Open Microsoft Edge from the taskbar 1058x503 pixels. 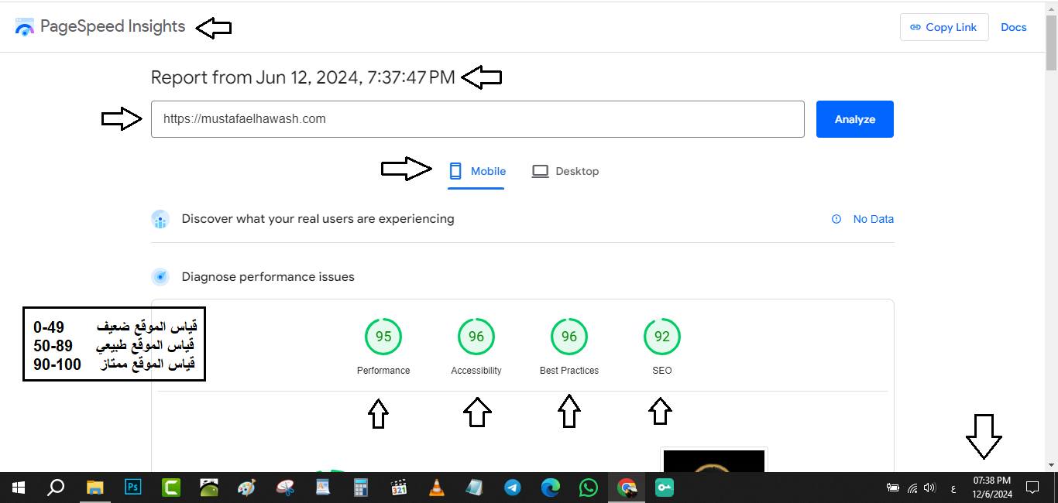[x=551, y=488]
